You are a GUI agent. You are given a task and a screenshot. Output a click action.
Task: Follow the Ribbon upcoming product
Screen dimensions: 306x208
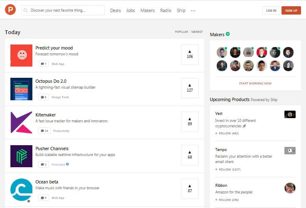[x=227, y=200]
